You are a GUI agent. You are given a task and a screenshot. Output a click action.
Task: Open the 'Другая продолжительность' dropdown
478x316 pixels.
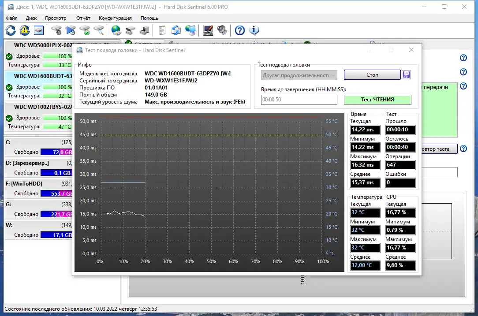click(299, 75)
